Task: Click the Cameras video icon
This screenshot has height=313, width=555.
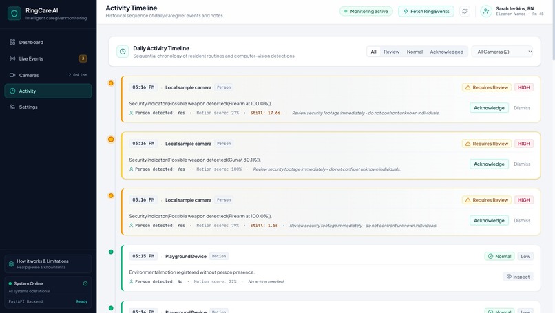Action: 12,75
